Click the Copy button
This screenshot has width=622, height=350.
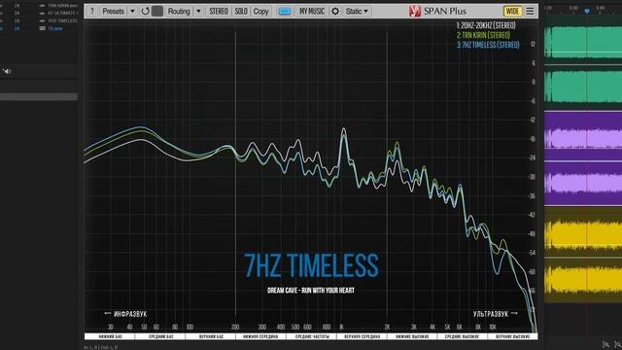tap(260, 11)
